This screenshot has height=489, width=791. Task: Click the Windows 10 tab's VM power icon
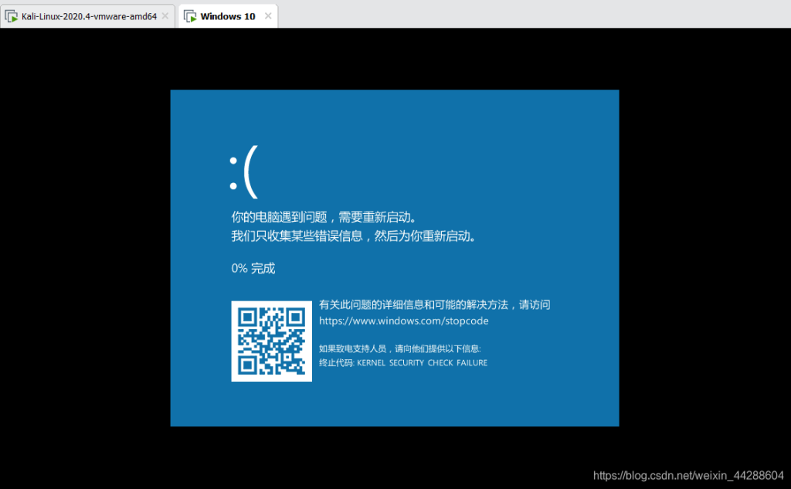pyautogui.click(x=190, y=17)
